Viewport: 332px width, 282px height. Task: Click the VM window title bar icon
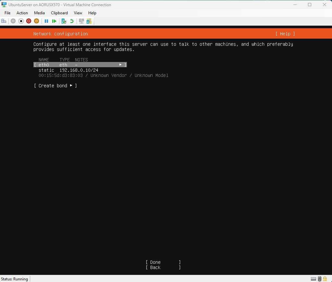(4, 5)
